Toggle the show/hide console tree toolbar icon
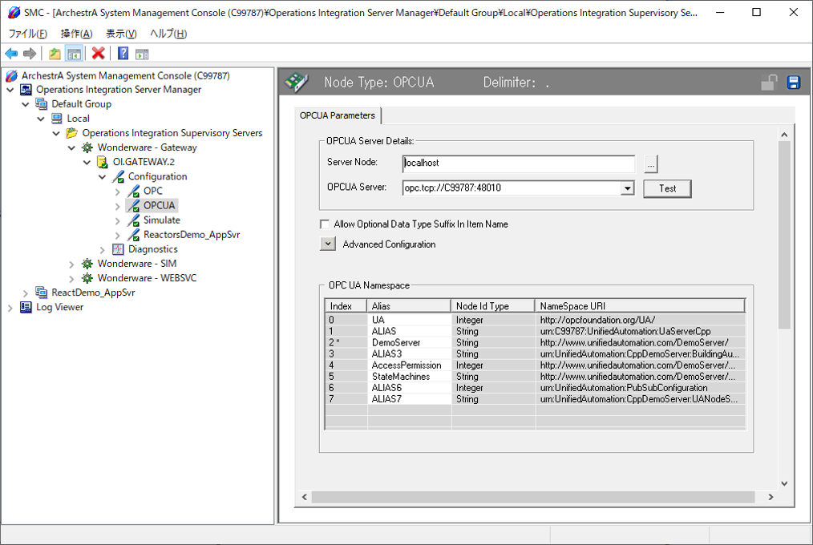The height and width of the screenshot is (545, 813). click(74, 54)
